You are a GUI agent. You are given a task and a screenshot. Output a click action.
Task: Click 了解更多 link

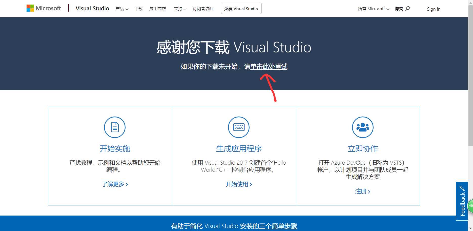[x=115, y=184]
